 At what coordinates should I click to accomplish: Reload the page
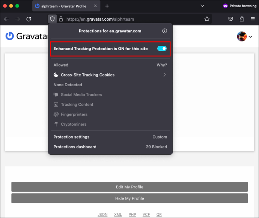[x=29, y=19]
